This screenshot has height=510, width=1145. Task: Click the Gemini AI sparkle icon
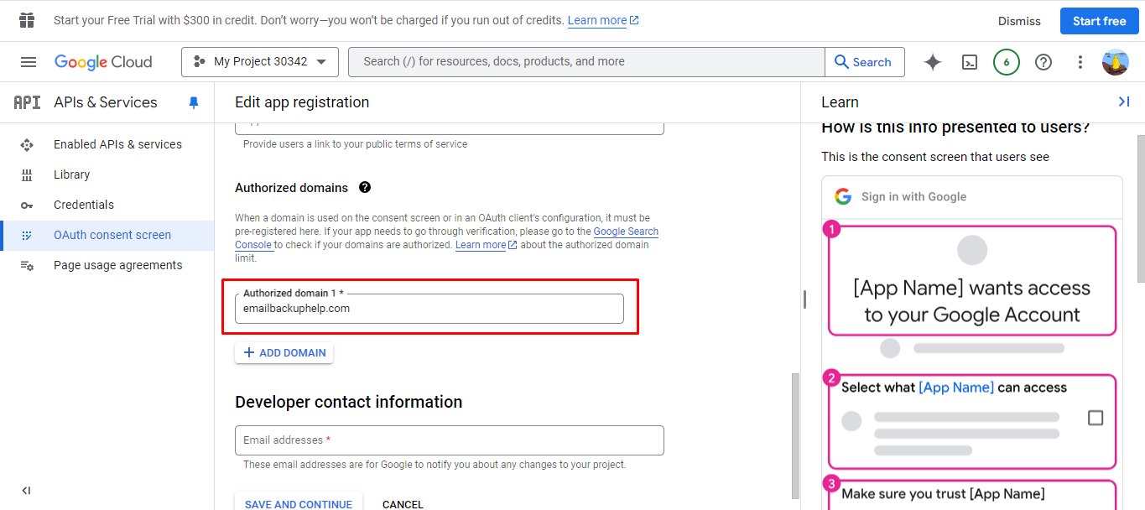point(932,62)
